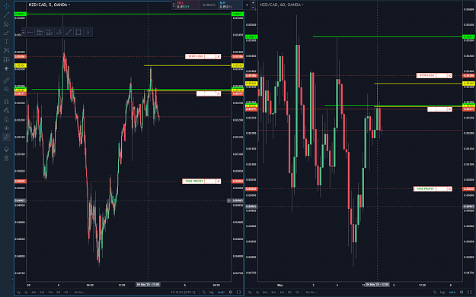Select the brush and shapes tool
Image resolution: width=476 pixels, height=297 pixels.
[6, 33]
